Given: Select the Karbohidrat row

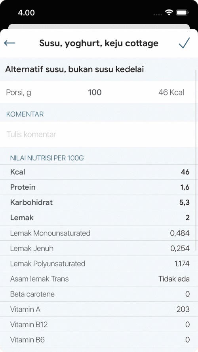Looking at the screenshot, I should [x=99, y=202].
